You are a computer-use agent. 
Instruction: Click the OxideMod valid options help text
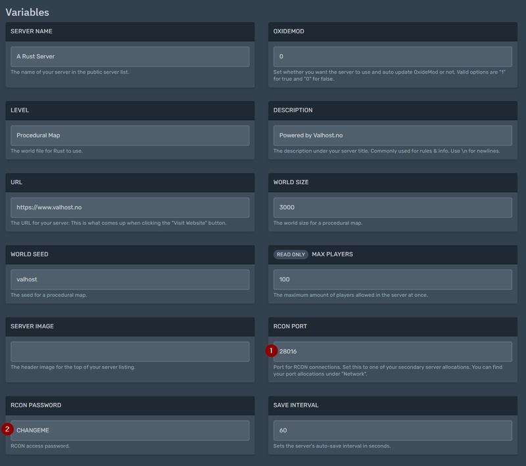click(389, 76)
